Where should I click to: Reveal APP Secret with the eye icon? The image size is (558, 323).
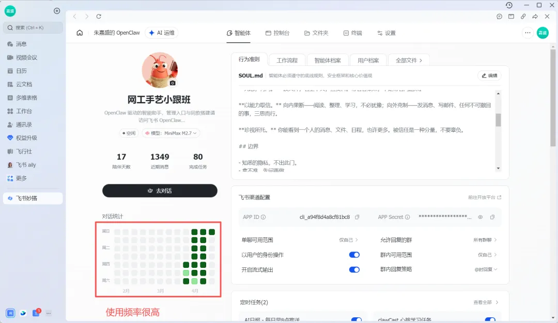click(x=481, y=217)
